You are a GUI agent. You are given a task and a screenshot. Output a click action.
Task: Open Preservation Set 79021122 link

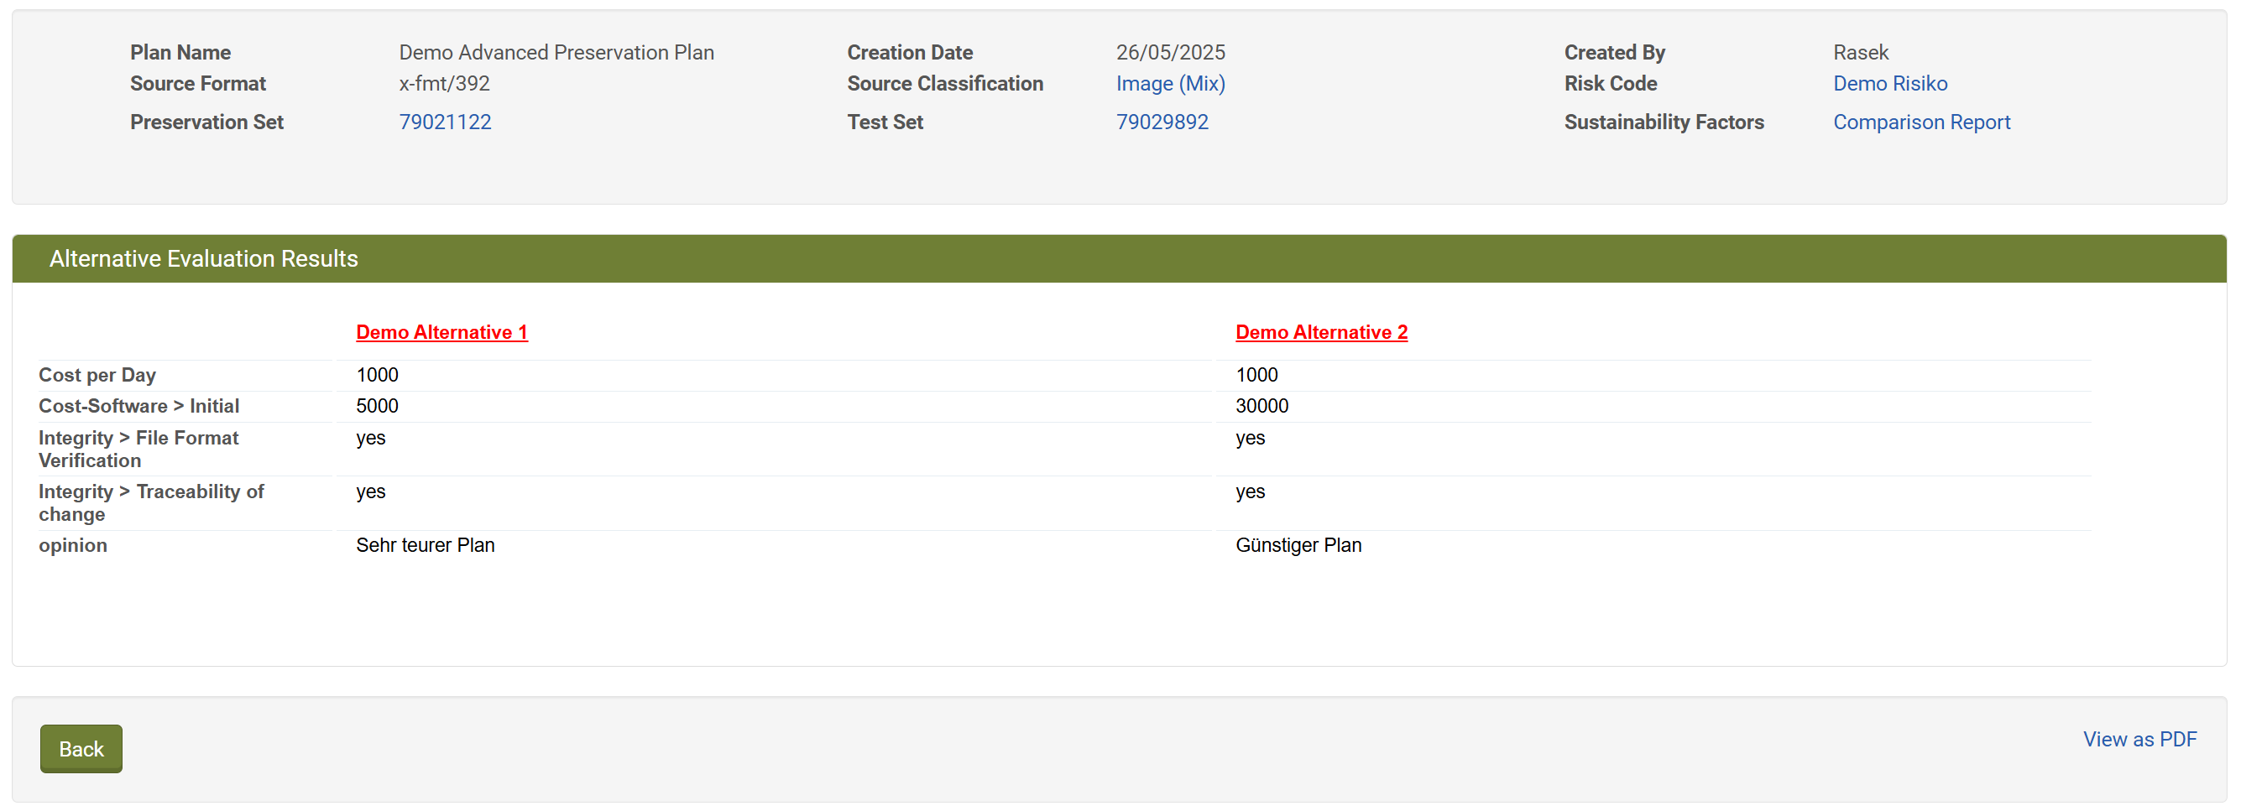445,122
